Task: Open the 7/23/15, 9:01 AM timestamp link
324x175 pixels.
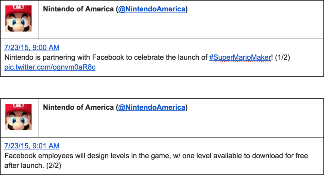Action: 32,146
